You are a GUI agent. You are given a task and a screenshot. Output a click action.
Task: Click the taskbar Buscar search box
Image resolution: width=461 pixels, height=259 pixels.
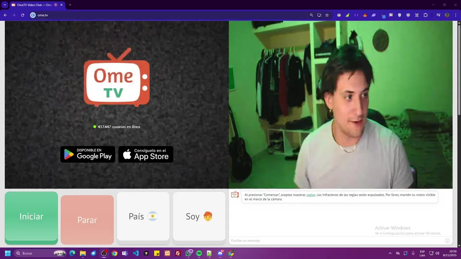(40, 253)
